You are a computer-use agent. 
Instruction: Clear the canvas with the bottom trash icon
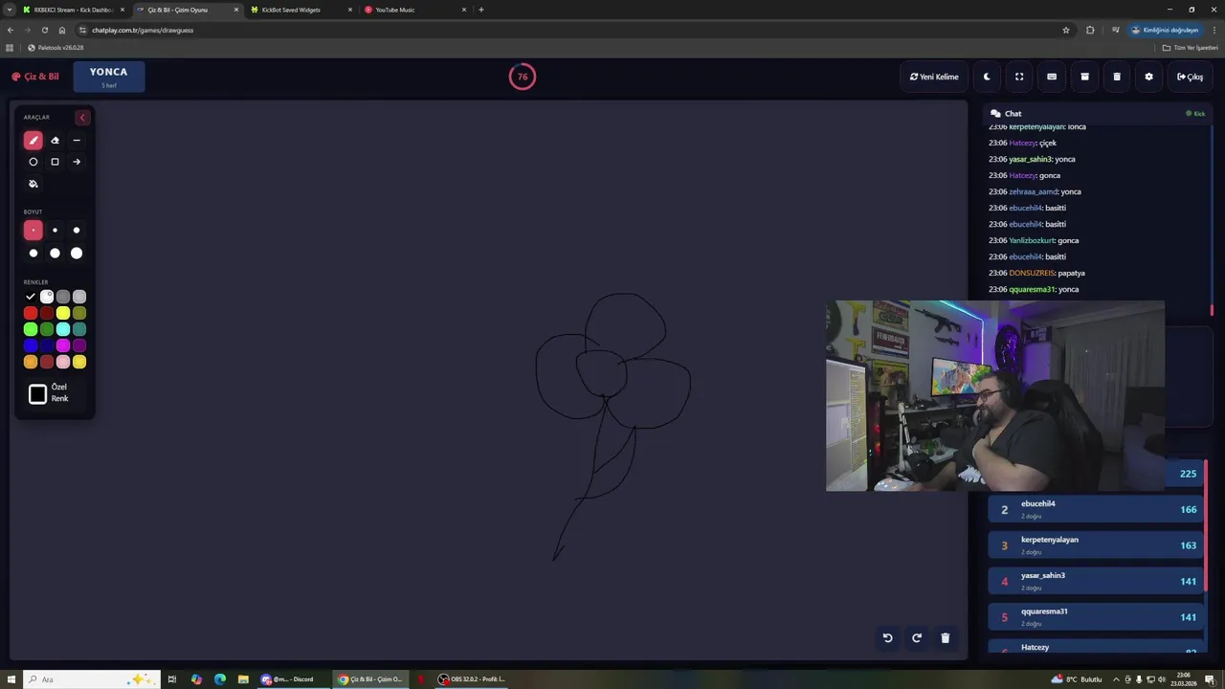[x=945, y=638]
